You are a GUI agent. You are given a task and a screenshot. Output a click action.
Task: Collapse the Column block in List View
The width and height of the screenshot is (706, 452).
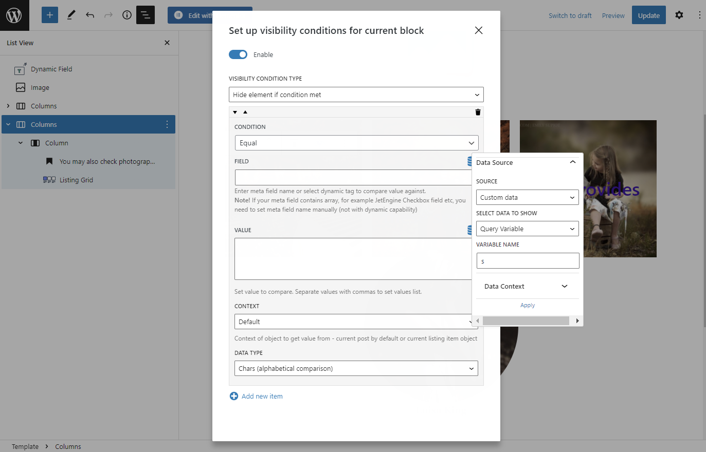21,143
